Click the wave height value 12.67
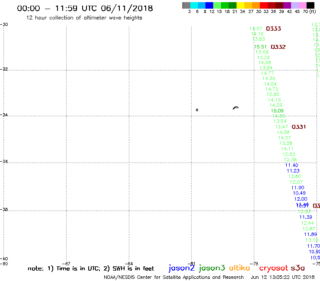The width and height of the screenshot is (320, 281). coord(309,229)
